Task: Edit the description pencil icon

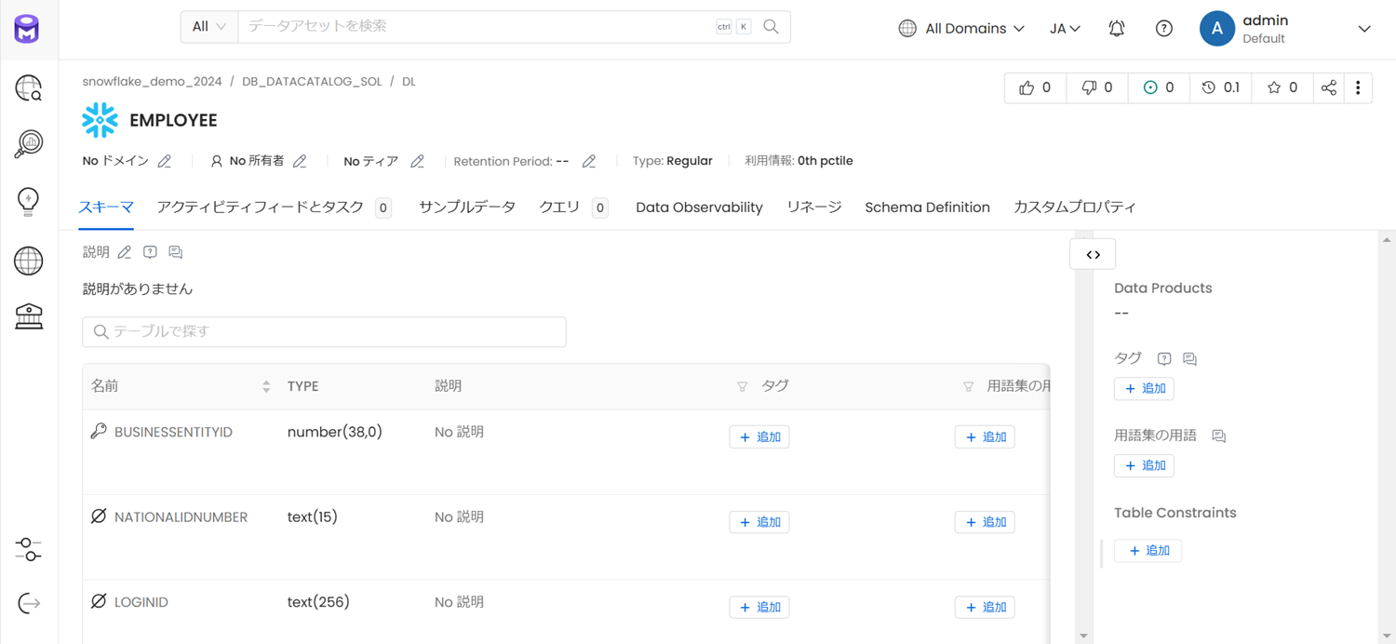Action: pos(125,252)
